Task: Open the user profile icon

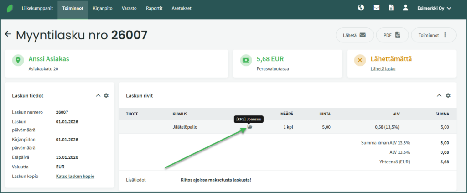Action: coord(405,8)
